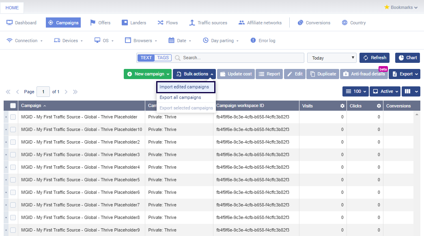The image size is (424, 236).
Task: Choose Export all campaigns option
Action: (x=180, y=97)
